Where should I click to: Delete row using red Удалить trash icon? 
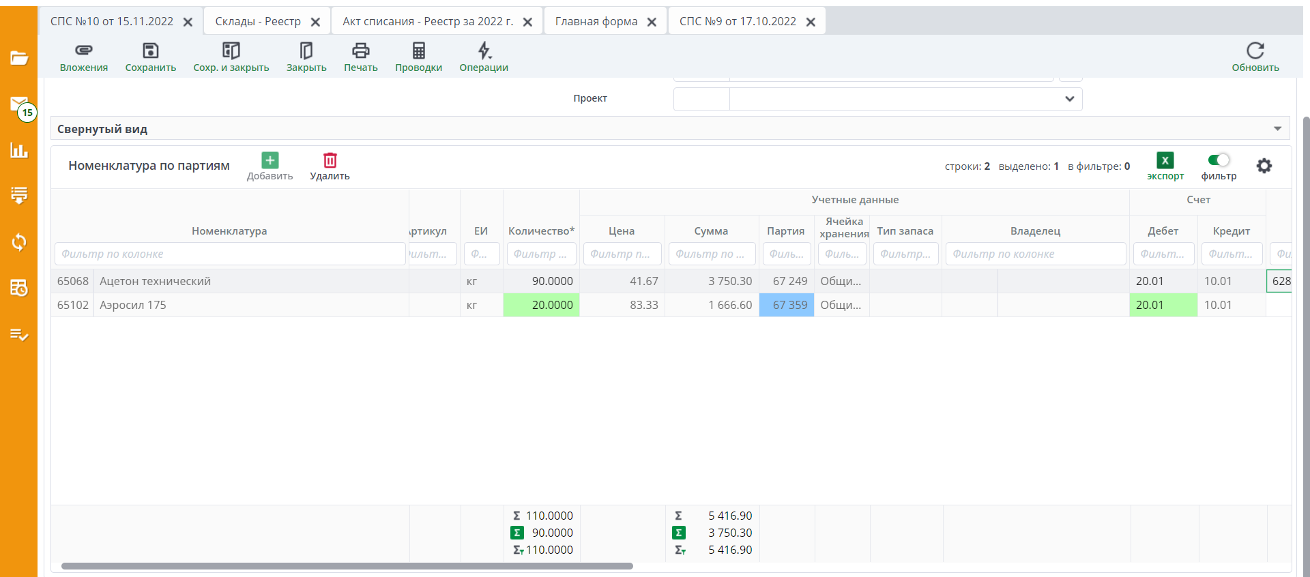click(x=330, y=161)
